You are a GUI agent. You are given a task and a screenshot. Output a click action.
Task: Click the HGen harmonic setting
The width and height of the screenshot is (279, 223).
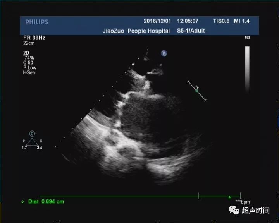pos(29,72)
